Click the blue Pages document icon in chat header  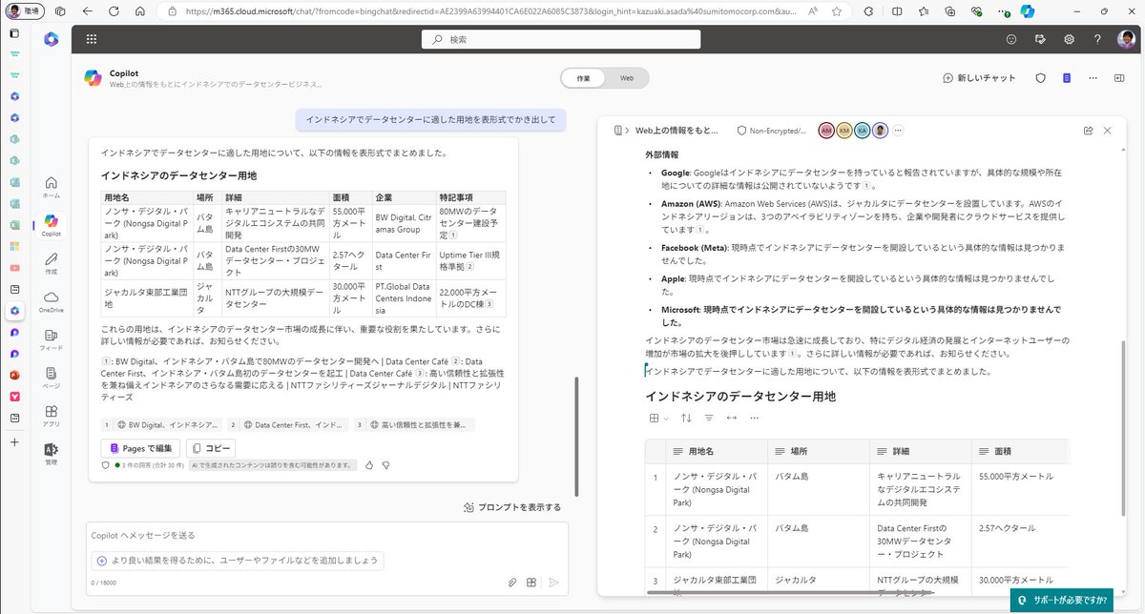coord(1068,78)
